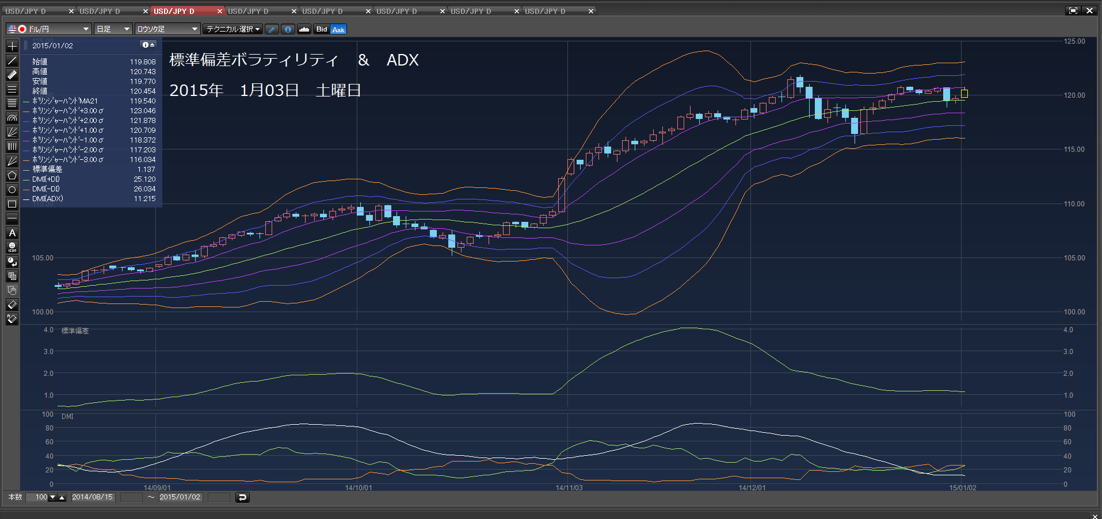Click the window restore icon at top right
1102x519 pixels.
click(1073, 10)
